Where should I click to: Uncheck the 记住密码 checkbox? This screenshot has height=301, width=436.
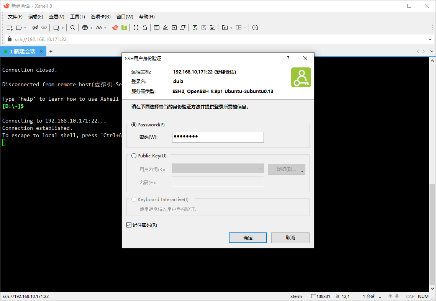point(129,225)
